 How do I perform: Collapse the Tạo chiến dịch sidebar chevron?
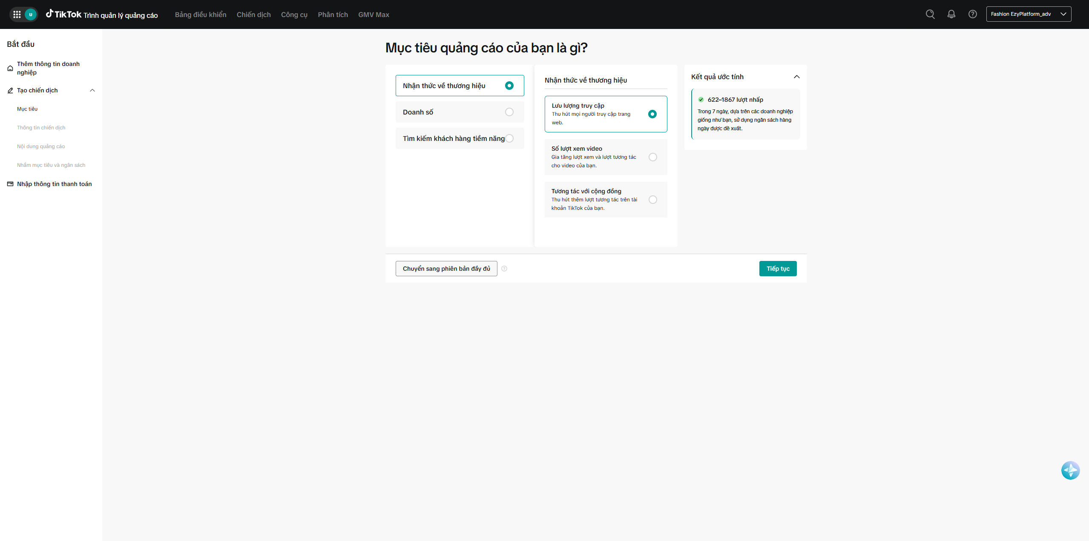click(92, 90)
